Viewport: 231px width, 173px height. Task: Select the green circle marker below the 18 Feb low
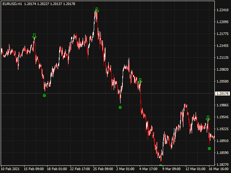click(x=44, y=96)
